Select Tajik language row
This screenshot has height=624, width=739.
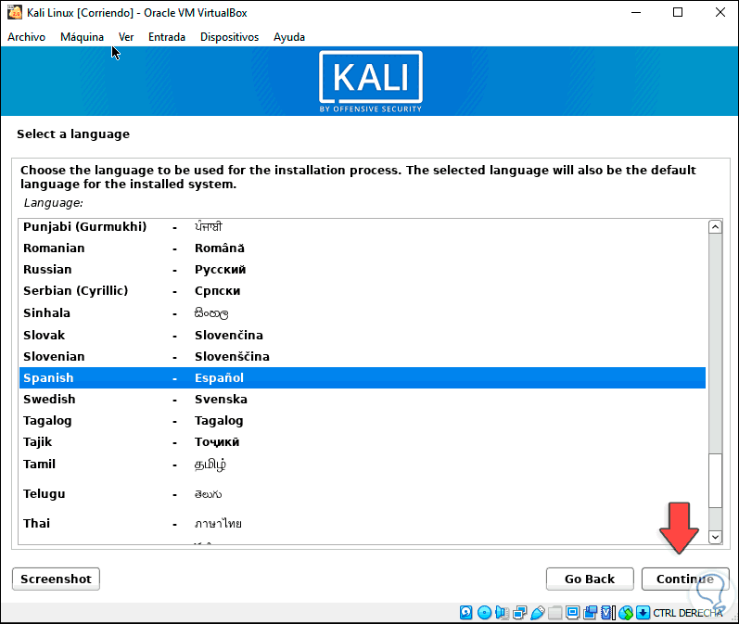[363, 442]
